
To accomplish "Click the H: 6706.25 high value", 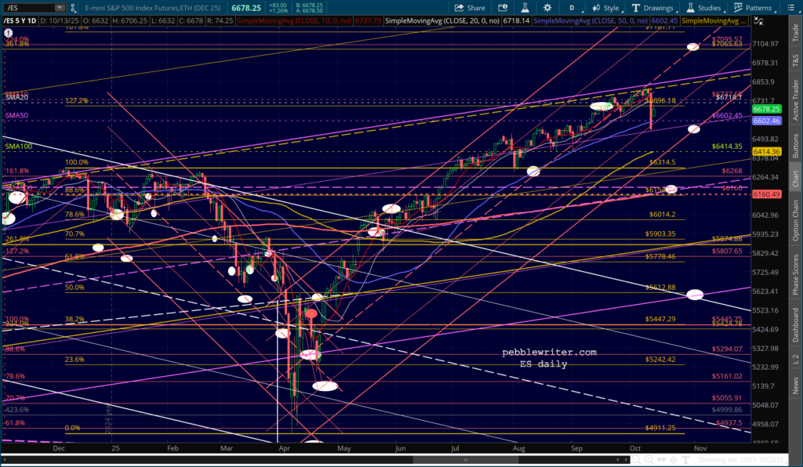I will click(x=132, y=21).
